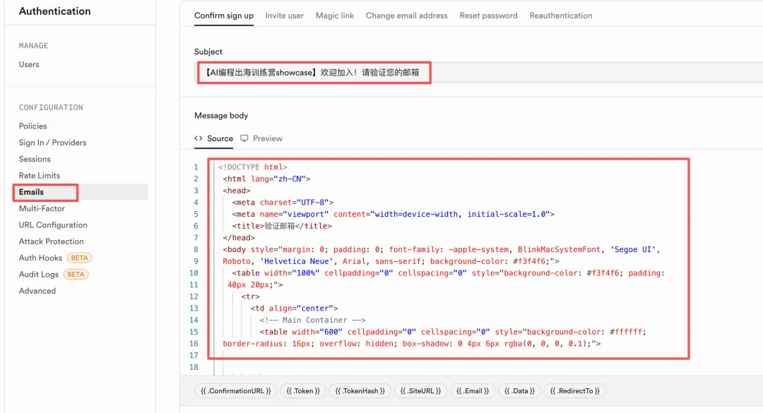The height and width of the screenshot is (413, 763).
Task: Go to URL Configuration
Action: [x=53, y=225]
